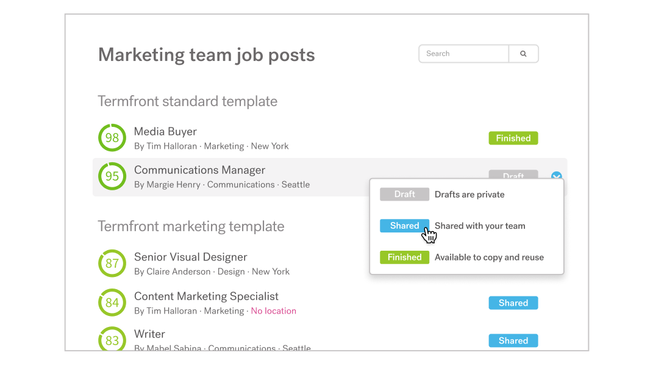
Task: Click the search magnifier icon button
Action: pyautogui.click(x=523, y=54)
